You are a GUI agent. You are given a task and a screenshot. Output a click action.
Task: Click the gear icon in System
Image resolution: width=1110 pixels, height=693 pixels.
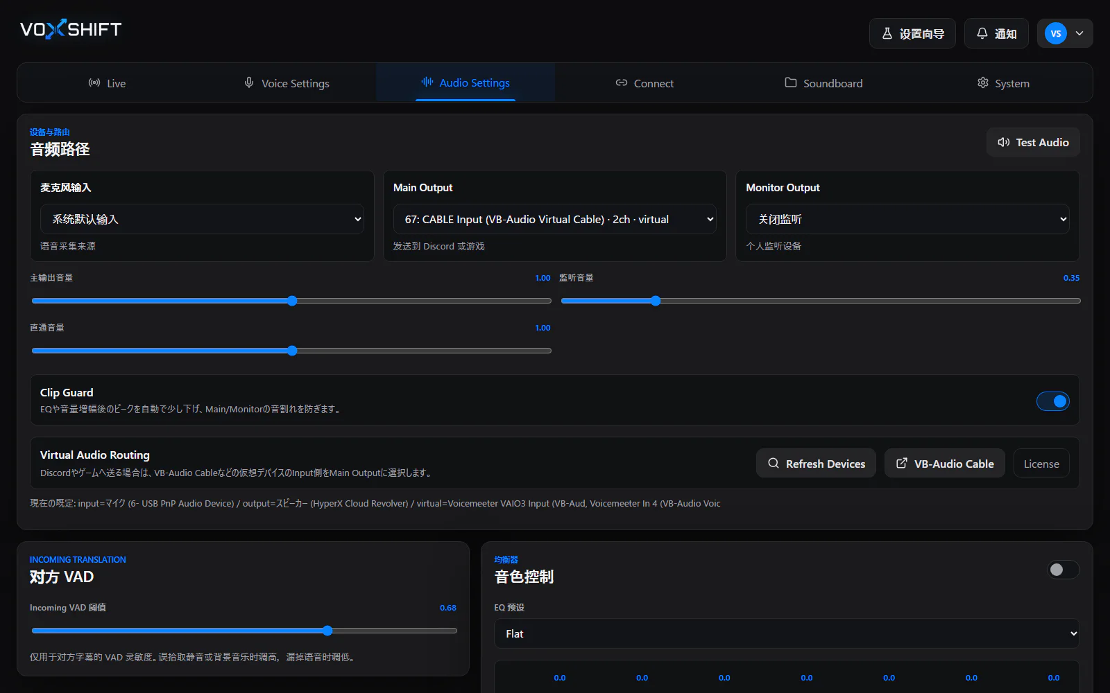point(983,82)
